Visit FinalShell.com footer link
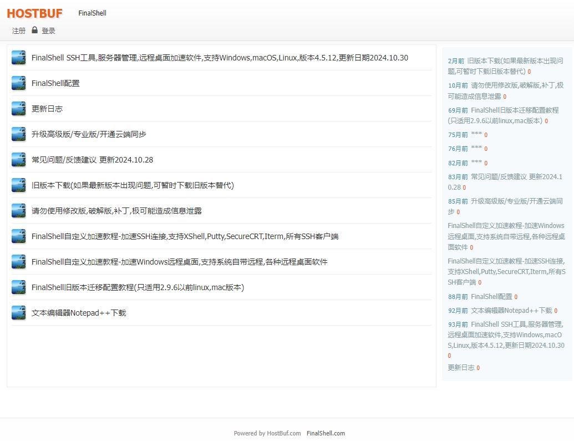The image size is (574, 441). coord(326,433)
